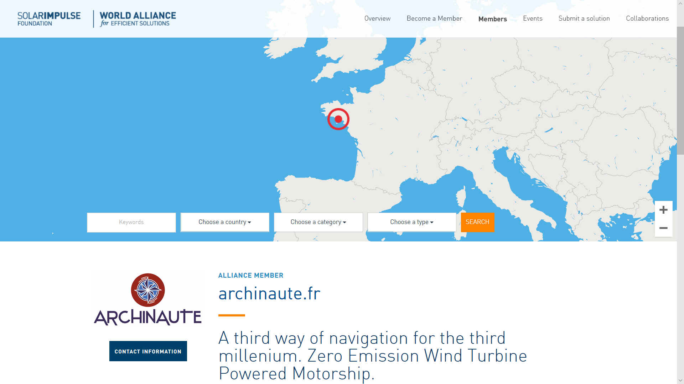Go to the Overview menu item
Image resolution: width=684 pixels, height=384 pixels.
(x=377, y=18)
